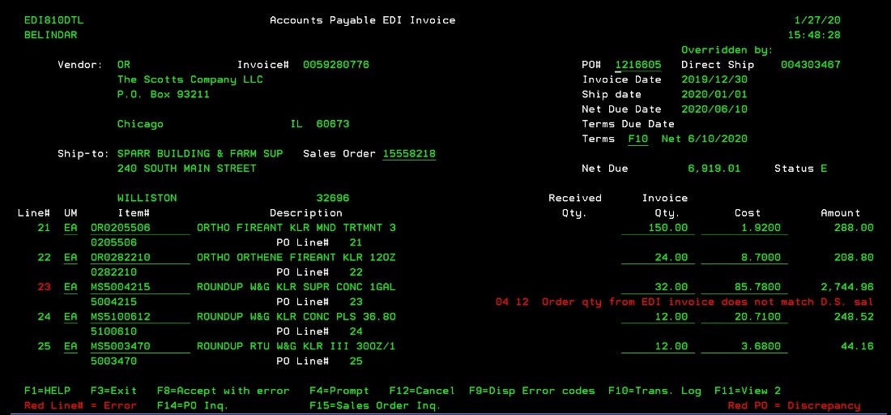Click invoice quantity 32.00 on line 23

point(670,287)
